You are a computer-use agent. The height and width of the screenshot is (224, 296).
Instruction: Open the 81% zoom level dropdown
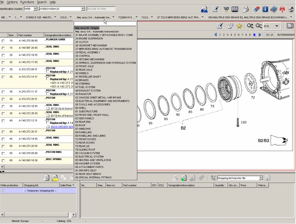click(277, 26)
